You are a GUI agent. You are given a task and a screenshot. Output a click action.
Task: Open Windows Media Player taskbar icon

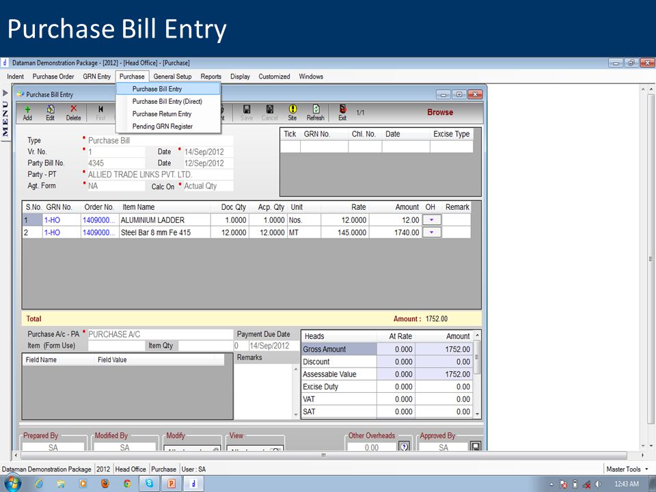tap(83, 484)
